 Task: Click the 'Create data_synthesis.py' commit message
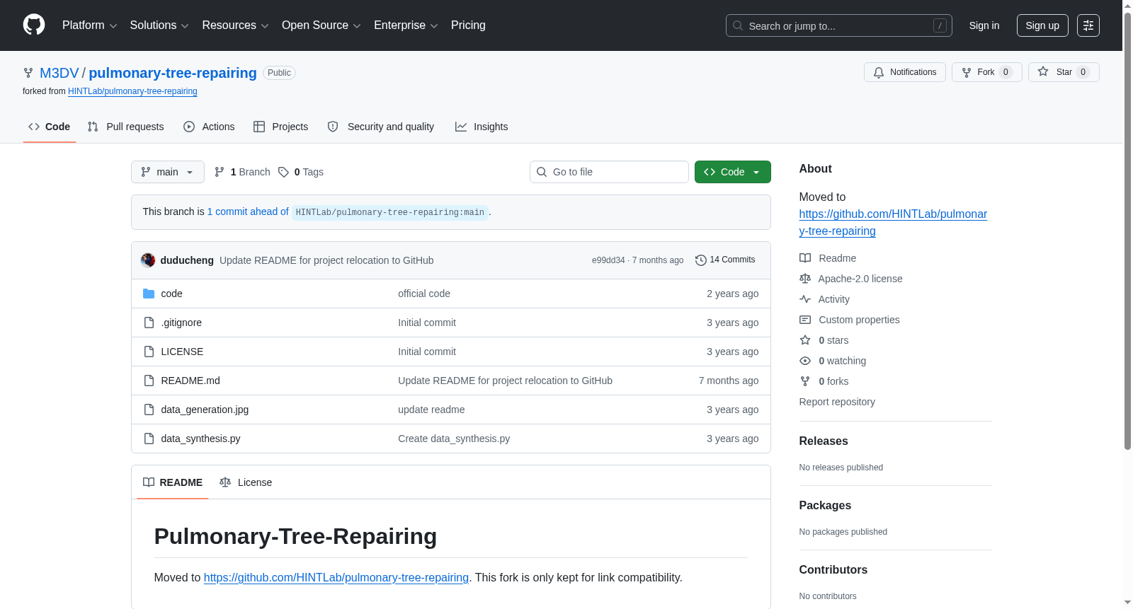pos(454,439)
